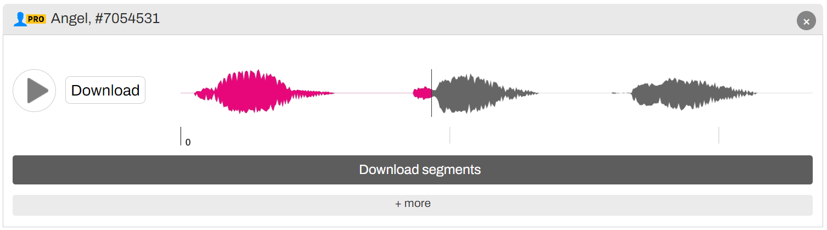
Task: Play the Angel audio recording
Action: pos(34,91)
